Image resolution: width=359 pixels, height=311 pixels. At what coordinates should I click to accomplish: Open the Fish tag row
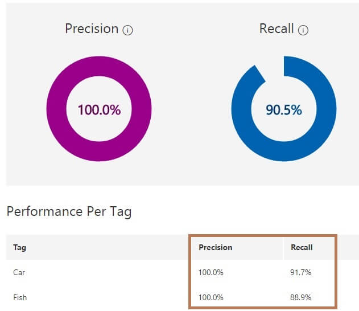pos(20,297)
